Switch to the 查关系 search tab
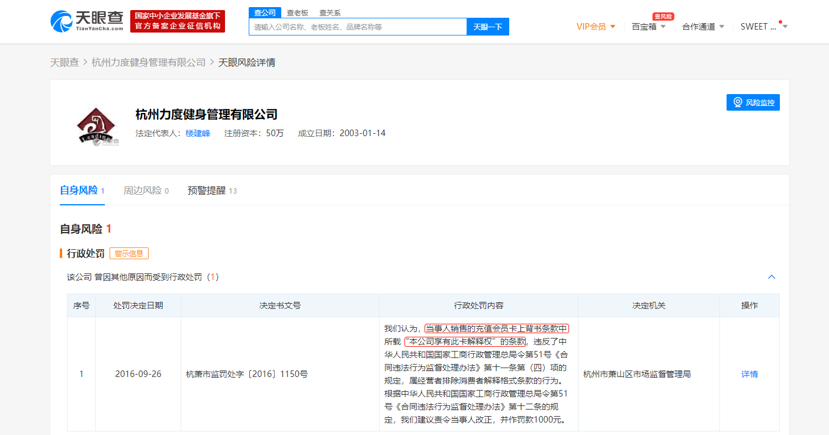 (x=330, y=12)
